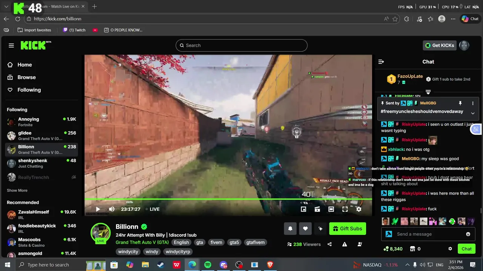
Task: Open the offline ReallyTrenchh channel
Action: click(42, 177)
